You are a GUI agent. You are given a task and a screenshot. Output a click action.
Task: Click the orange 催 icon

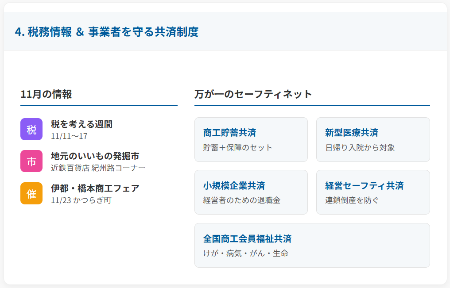31,193
